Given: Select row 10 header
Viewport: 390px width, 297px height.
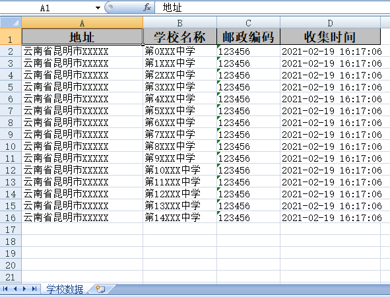Looking at the screenshot, I should click(11, 146).
